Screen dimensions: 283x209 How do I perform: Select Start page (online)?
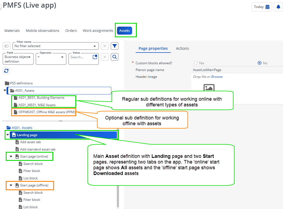click(34, 156)
